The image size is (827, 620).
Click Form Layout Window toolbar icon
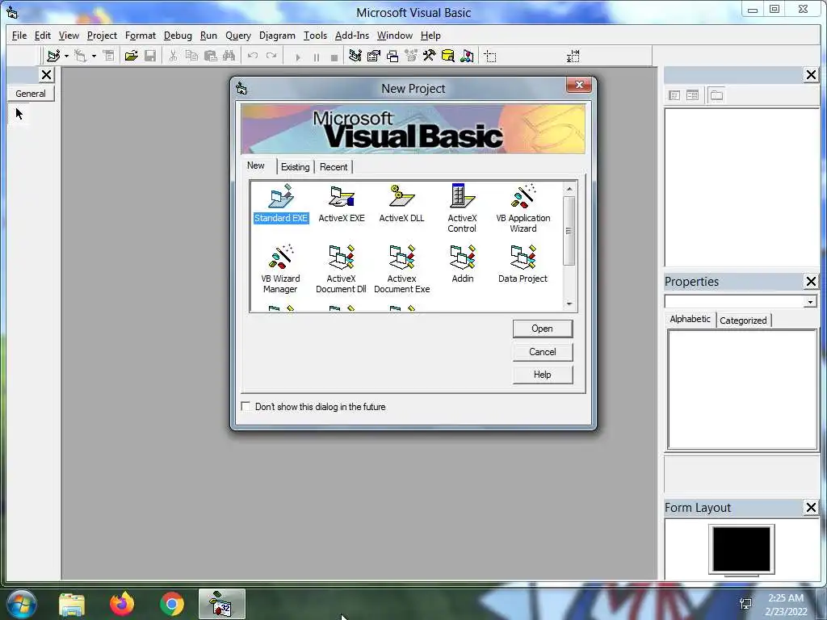click(393, 56)
